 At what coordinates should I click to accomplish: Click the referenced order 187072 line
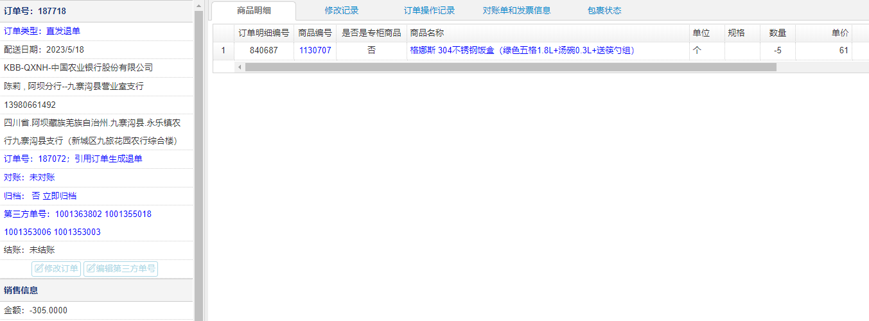point(73,159)
